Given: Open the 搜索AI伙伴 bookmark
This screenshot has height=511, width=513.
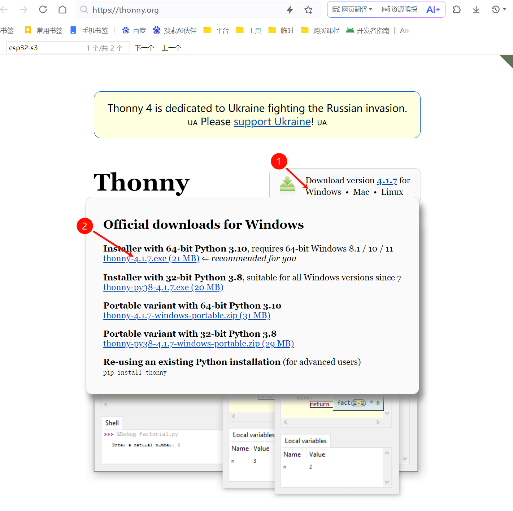Looking at the screenshot, I should point(175,30).
